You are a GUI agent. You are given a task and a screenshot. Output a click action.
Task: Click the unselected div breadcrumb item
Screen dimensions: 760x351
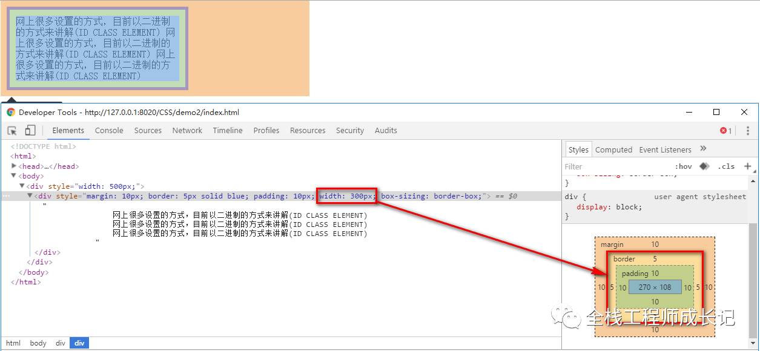[x=61, y=343]
